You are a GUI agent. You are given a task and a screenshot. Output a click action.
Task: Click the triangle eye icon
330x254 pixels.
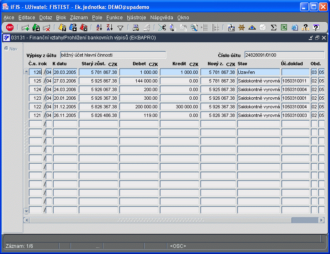coord(252,27)
